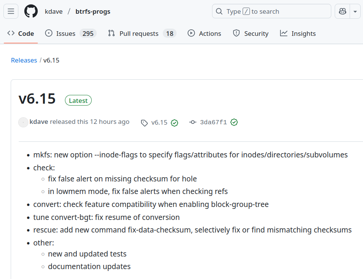The image size is (363, 279).
Task: Show commit verified signature badge
Action: tap(234, 122)
